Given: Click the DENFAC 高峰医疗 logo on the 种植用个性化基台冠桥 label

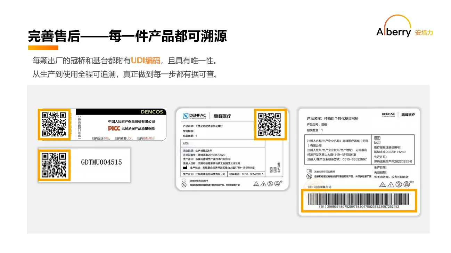Looking at the screenshot, I should (398, 114).
